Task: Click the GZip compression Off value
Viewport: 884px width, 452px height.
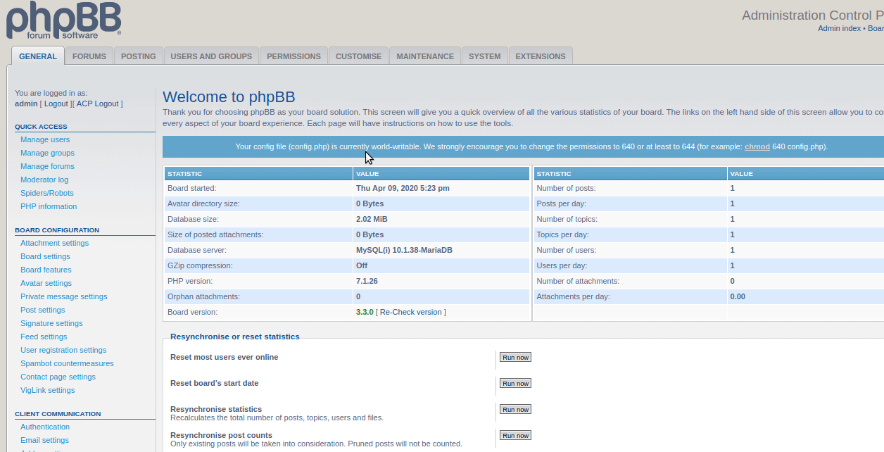Action: [362, 265]
